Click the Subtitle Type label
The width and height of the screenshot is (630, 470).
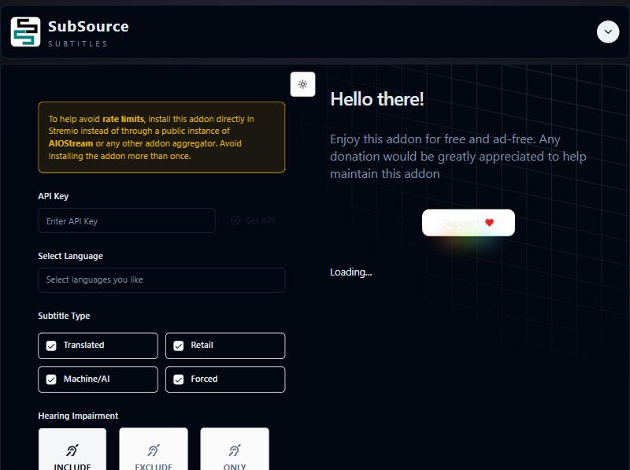(64, 316)
